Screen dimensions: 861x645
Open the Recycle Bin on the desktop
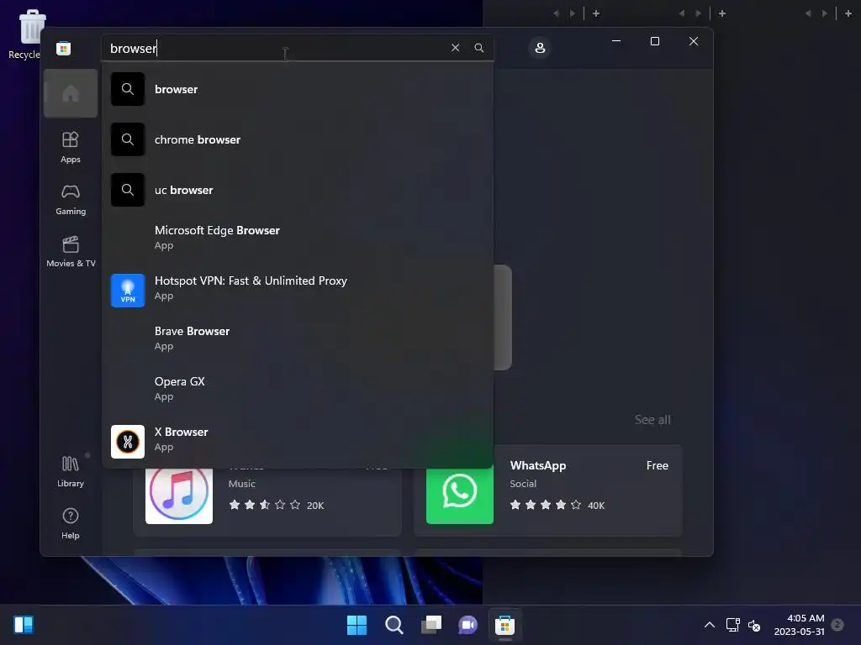(x=26, y=34)
